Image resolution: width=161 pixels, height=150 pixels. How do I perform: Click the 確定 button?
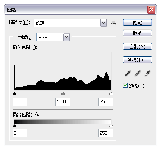pyautogui.click(x=138, y=22)
